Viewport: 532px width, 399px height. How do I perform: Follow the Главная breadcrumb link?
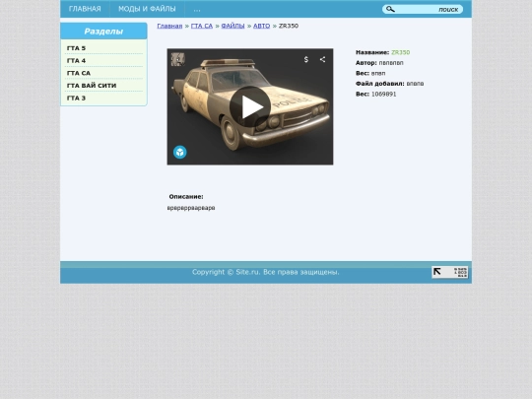(169, 26)
